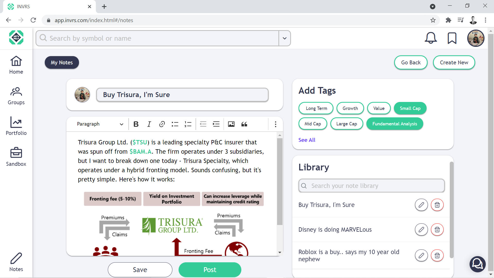Click the Trisura diagram image
494x278 pixels.
click(x=174, y=223)
